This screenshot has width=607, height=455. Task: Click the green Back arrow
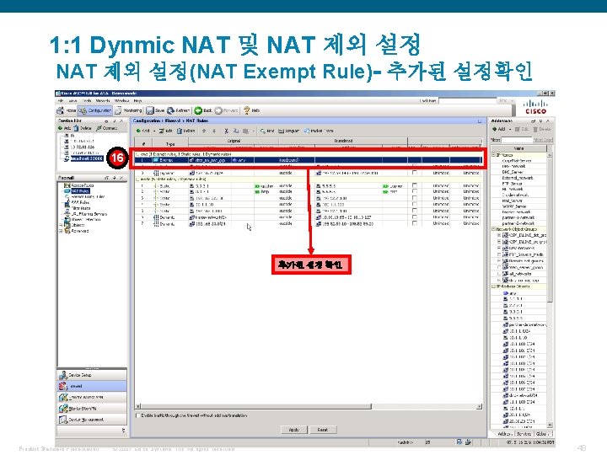point(203,110)
